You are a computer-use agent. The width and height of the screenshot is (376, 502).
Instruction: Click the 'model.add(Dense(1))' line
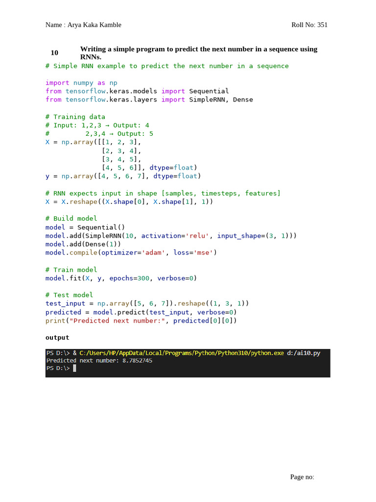coord(83,244)
